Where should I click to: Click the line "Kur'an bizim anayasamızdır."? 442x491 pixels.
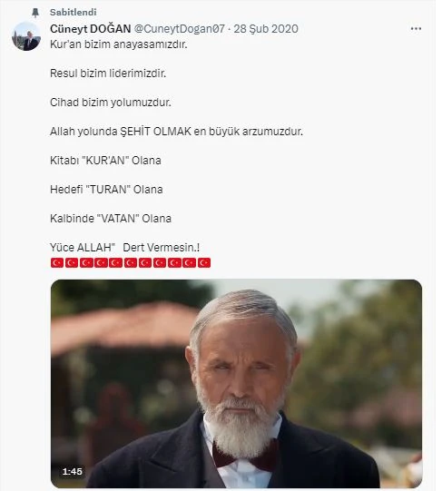point(118,44)
